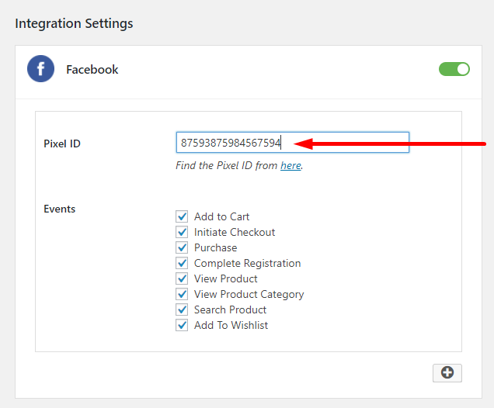Open the 'here' link for Pixel ID
Viewport: 494px width, 408px height.
click(x=290, y=165)
